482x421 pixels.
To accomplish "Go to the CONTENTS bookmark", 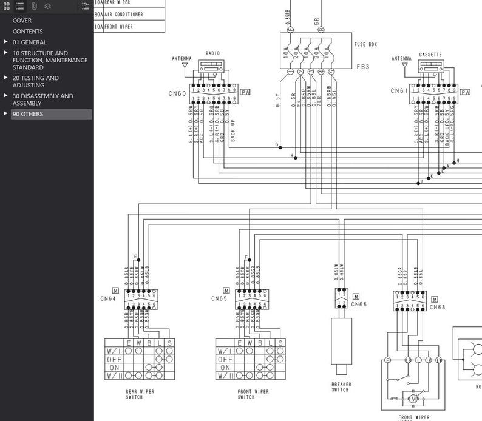I will [28, 32].
